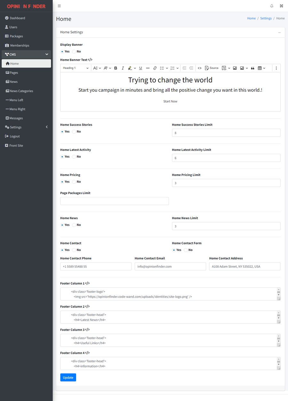Set Home Latest Activity to No
Image resolution: width=288 pixels, height=401 pixels.
point(74,157)
